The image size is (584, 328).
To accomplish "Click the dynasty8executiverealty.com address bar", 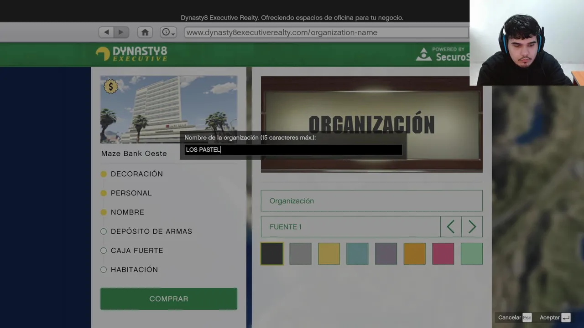I will tap(326, 32).
